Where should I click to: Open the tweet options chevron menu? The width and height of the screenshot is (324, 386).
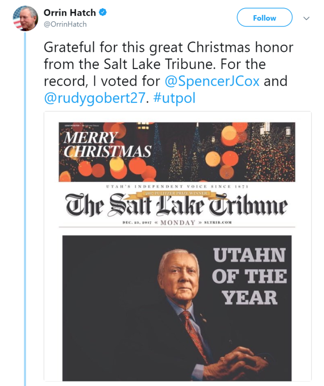pos(306,18)
